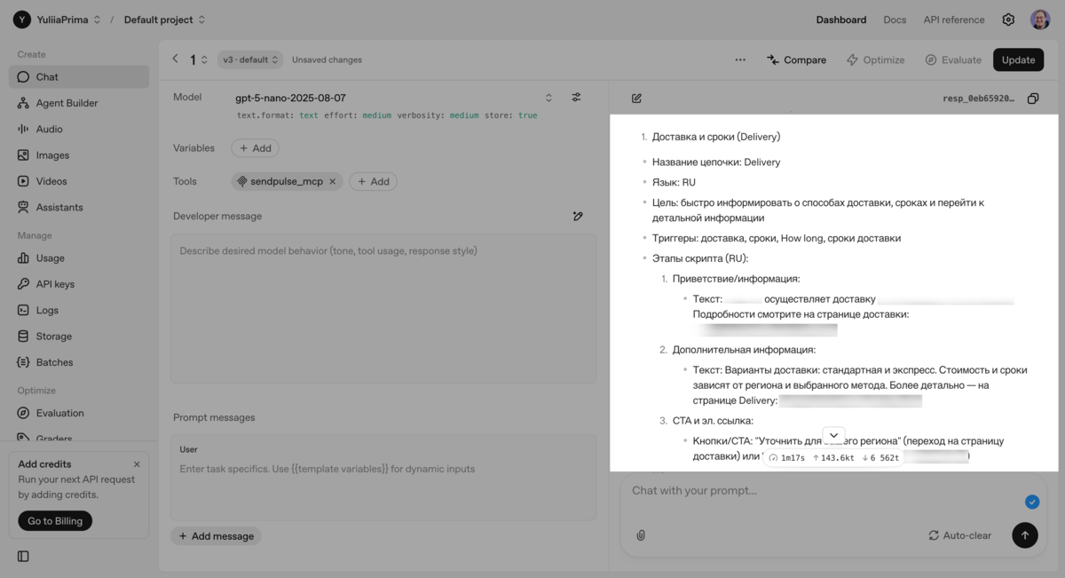
Task: Open the v3 default version dropdown
Action: tap(250, 59)
